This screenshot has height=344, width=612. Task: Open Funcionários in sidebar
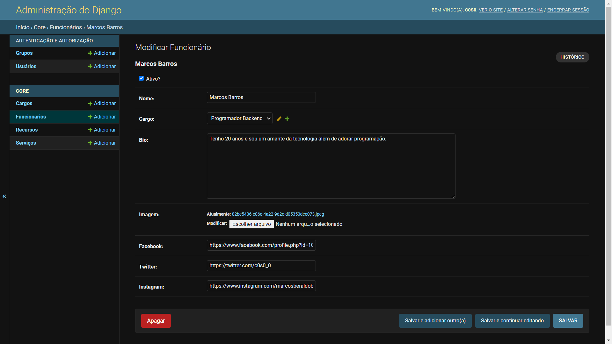[31, 117]
